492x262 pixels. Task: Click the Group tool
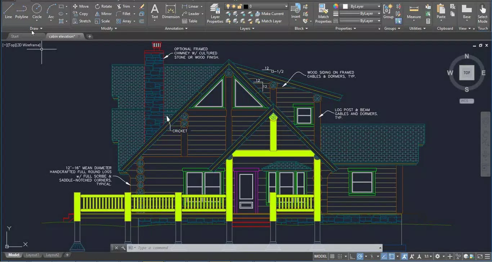388,11
